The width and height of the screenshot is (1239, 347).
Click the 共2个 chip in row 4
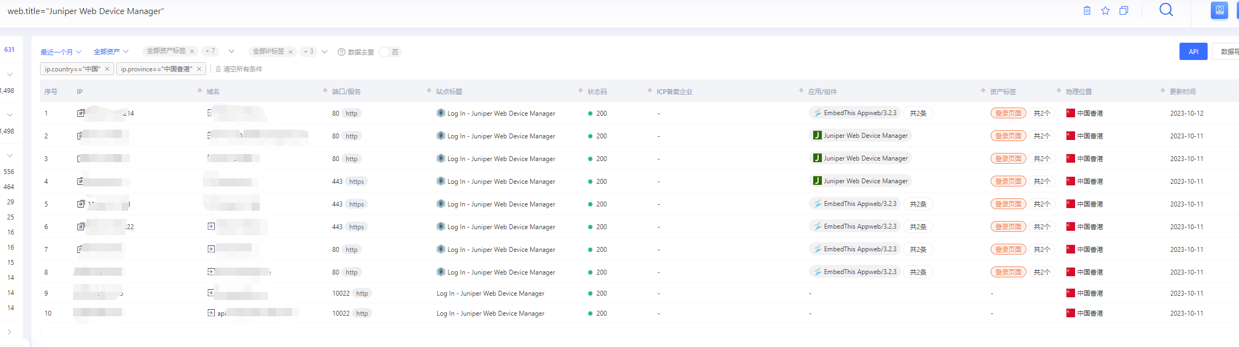pos(1042,181)
